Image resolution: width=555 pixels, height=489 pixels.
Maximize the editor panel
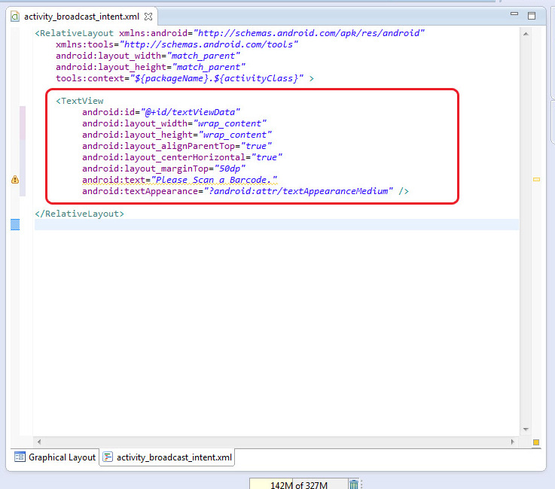coord(532,16)
